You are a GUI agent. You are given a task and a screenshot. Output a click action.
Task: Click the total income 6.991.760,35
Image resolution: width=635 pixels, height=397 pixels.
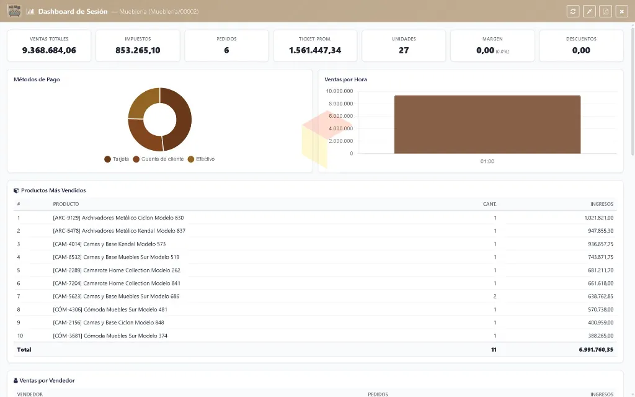[x=596, y=350]
